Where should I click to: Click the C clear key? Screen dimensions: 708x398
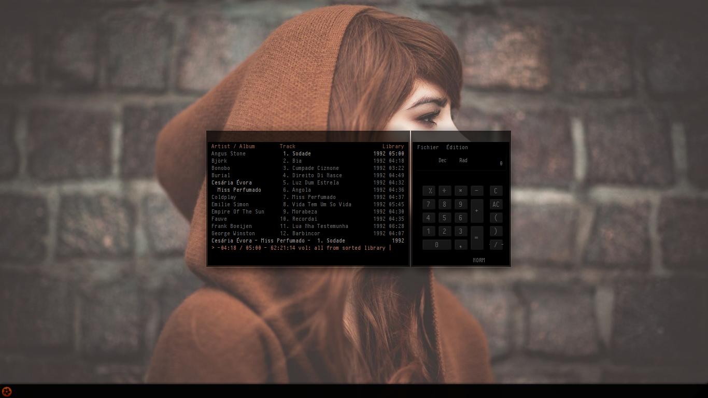(495, 191)
